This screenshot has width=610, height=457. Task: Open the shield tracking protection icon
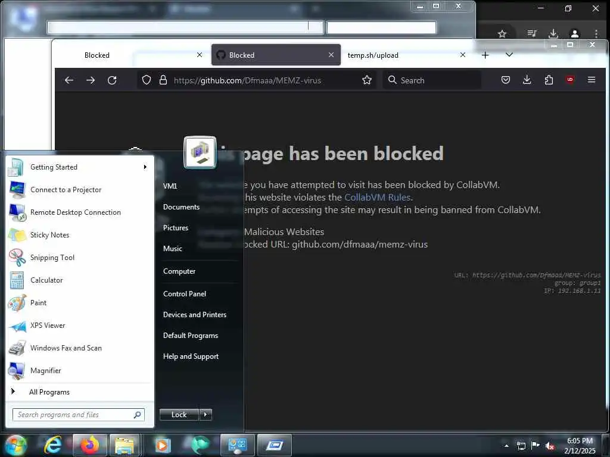point(147,80)
